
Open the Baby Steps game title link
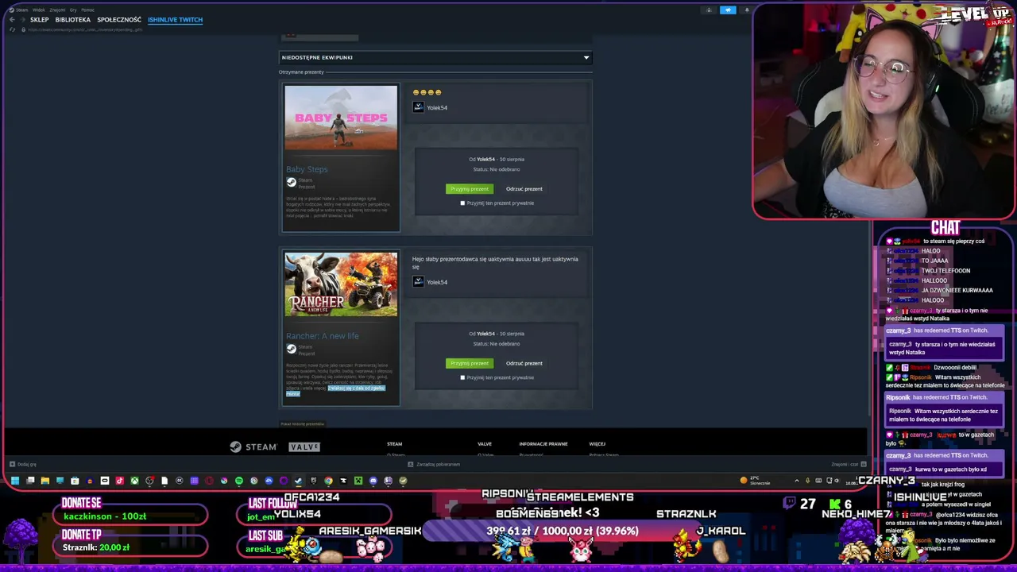pyautogui.click(x=307, y=169)
